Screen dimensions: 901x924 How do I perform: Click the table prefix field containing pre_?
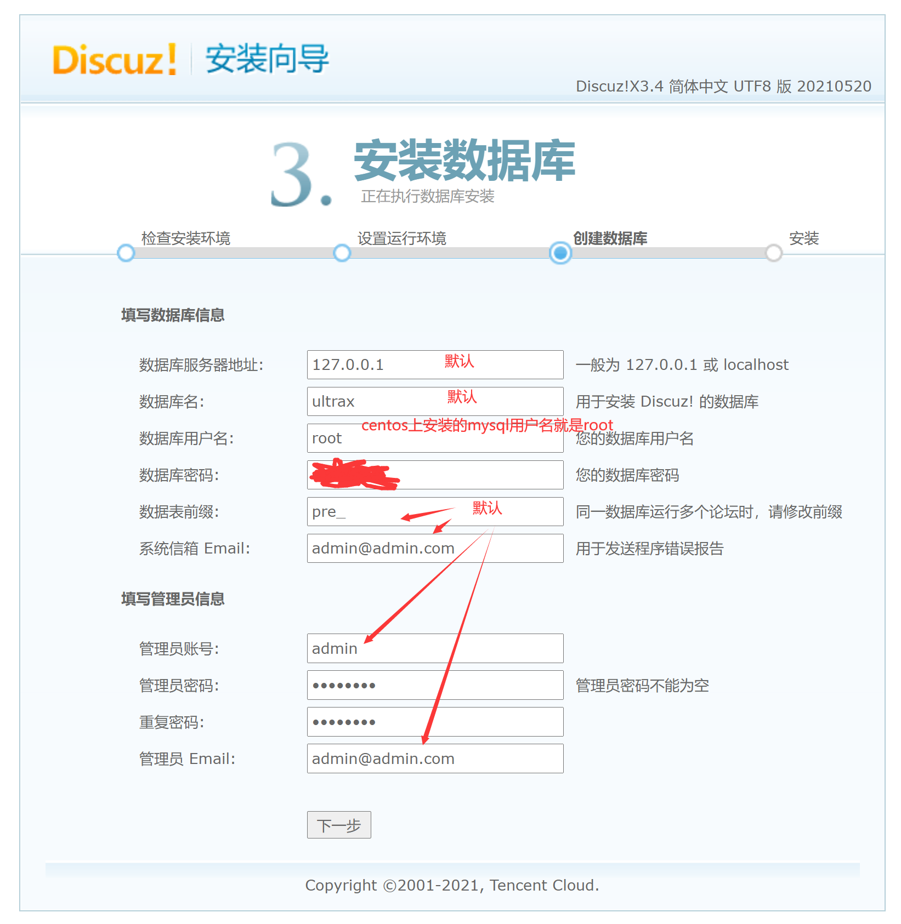click(435, 511)
